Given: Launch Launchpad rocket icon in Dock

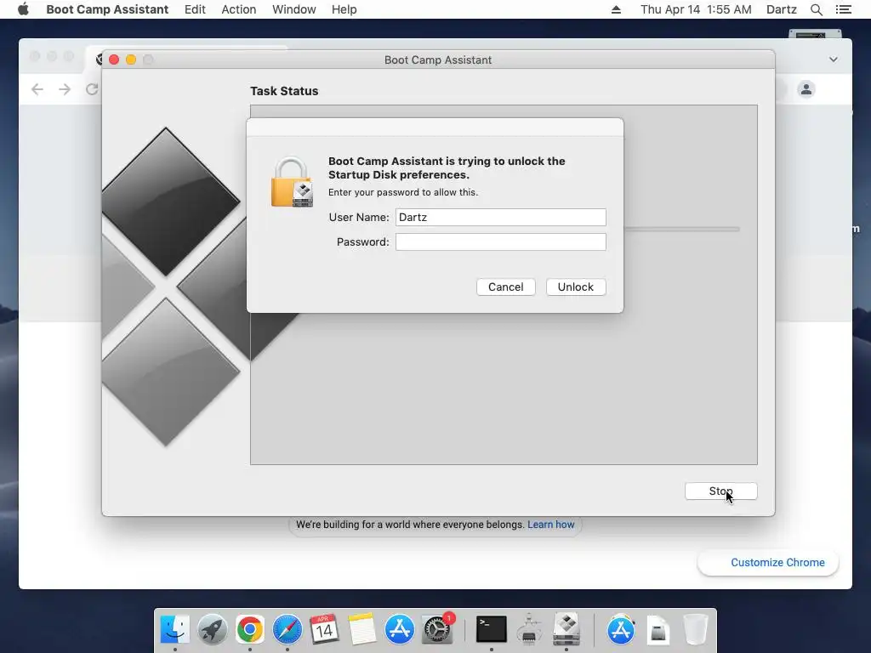Looking at the screenshot, I should pyautogui.click(x=212, y=630).
